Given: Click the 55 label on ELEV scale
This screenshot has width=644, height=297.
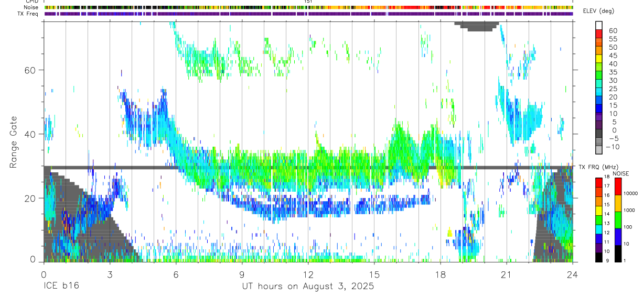Looking at the screenshot, I should coord(613,39).
